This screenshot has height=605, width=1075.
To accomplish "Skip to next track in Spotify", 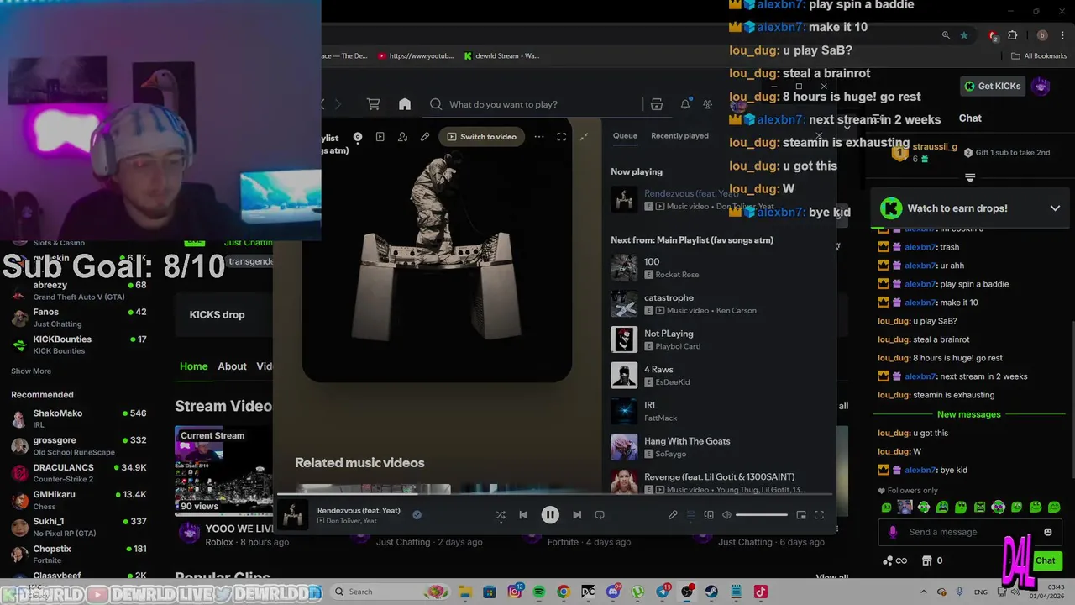I will click(x=577, y=515).
